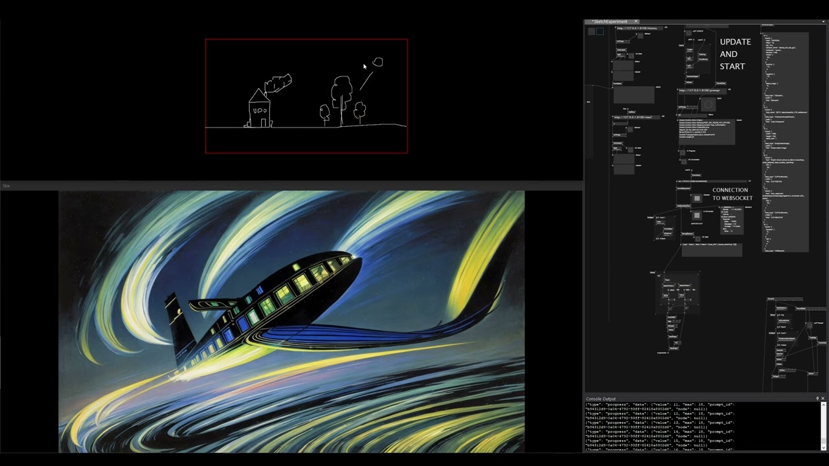
Task: Toggle the websocket Enabled switch
Action: [x=697, y=198]
